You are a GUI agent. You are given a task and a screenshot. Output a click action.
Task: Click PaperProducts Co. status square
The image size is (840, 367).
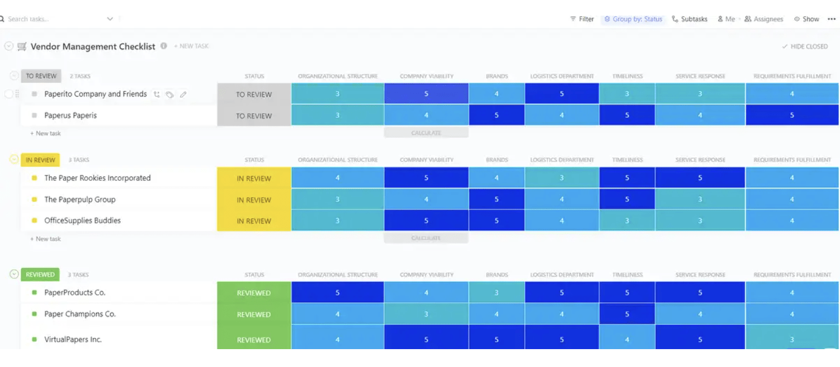click(34, 292)
